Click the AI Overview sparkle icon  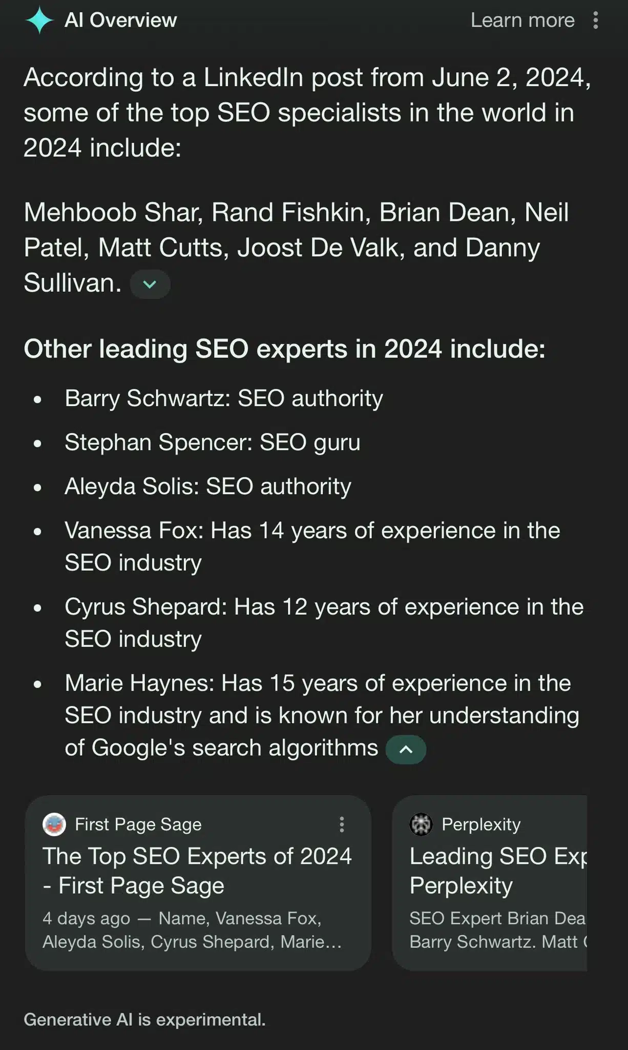point(41,21)
